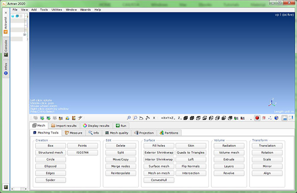Click the Quads to Triangles button
Viewport: 297px width, 193px height.
[191, 153]
